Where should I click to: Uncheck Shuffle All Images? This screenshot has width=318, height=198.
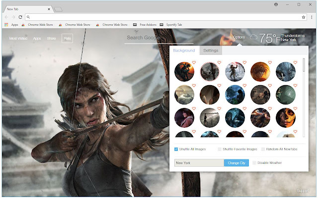[176, 149]
